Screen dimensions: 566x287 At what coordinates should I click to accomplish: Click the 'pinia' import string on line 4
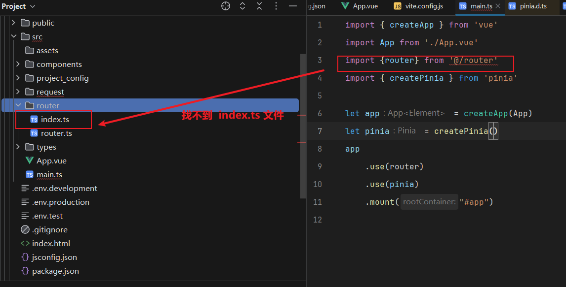(500, 78)
